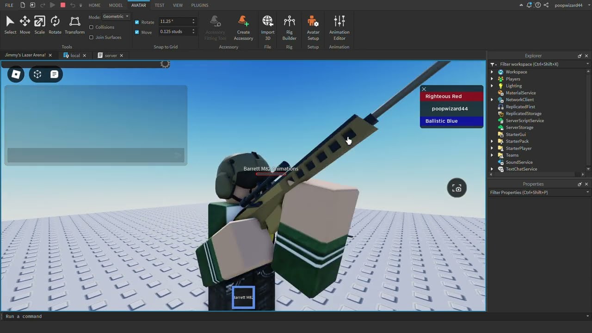This screenshot has height=333, width=592.
Task: Focus the Filter workspace search box
Action: tap(542, 64)
